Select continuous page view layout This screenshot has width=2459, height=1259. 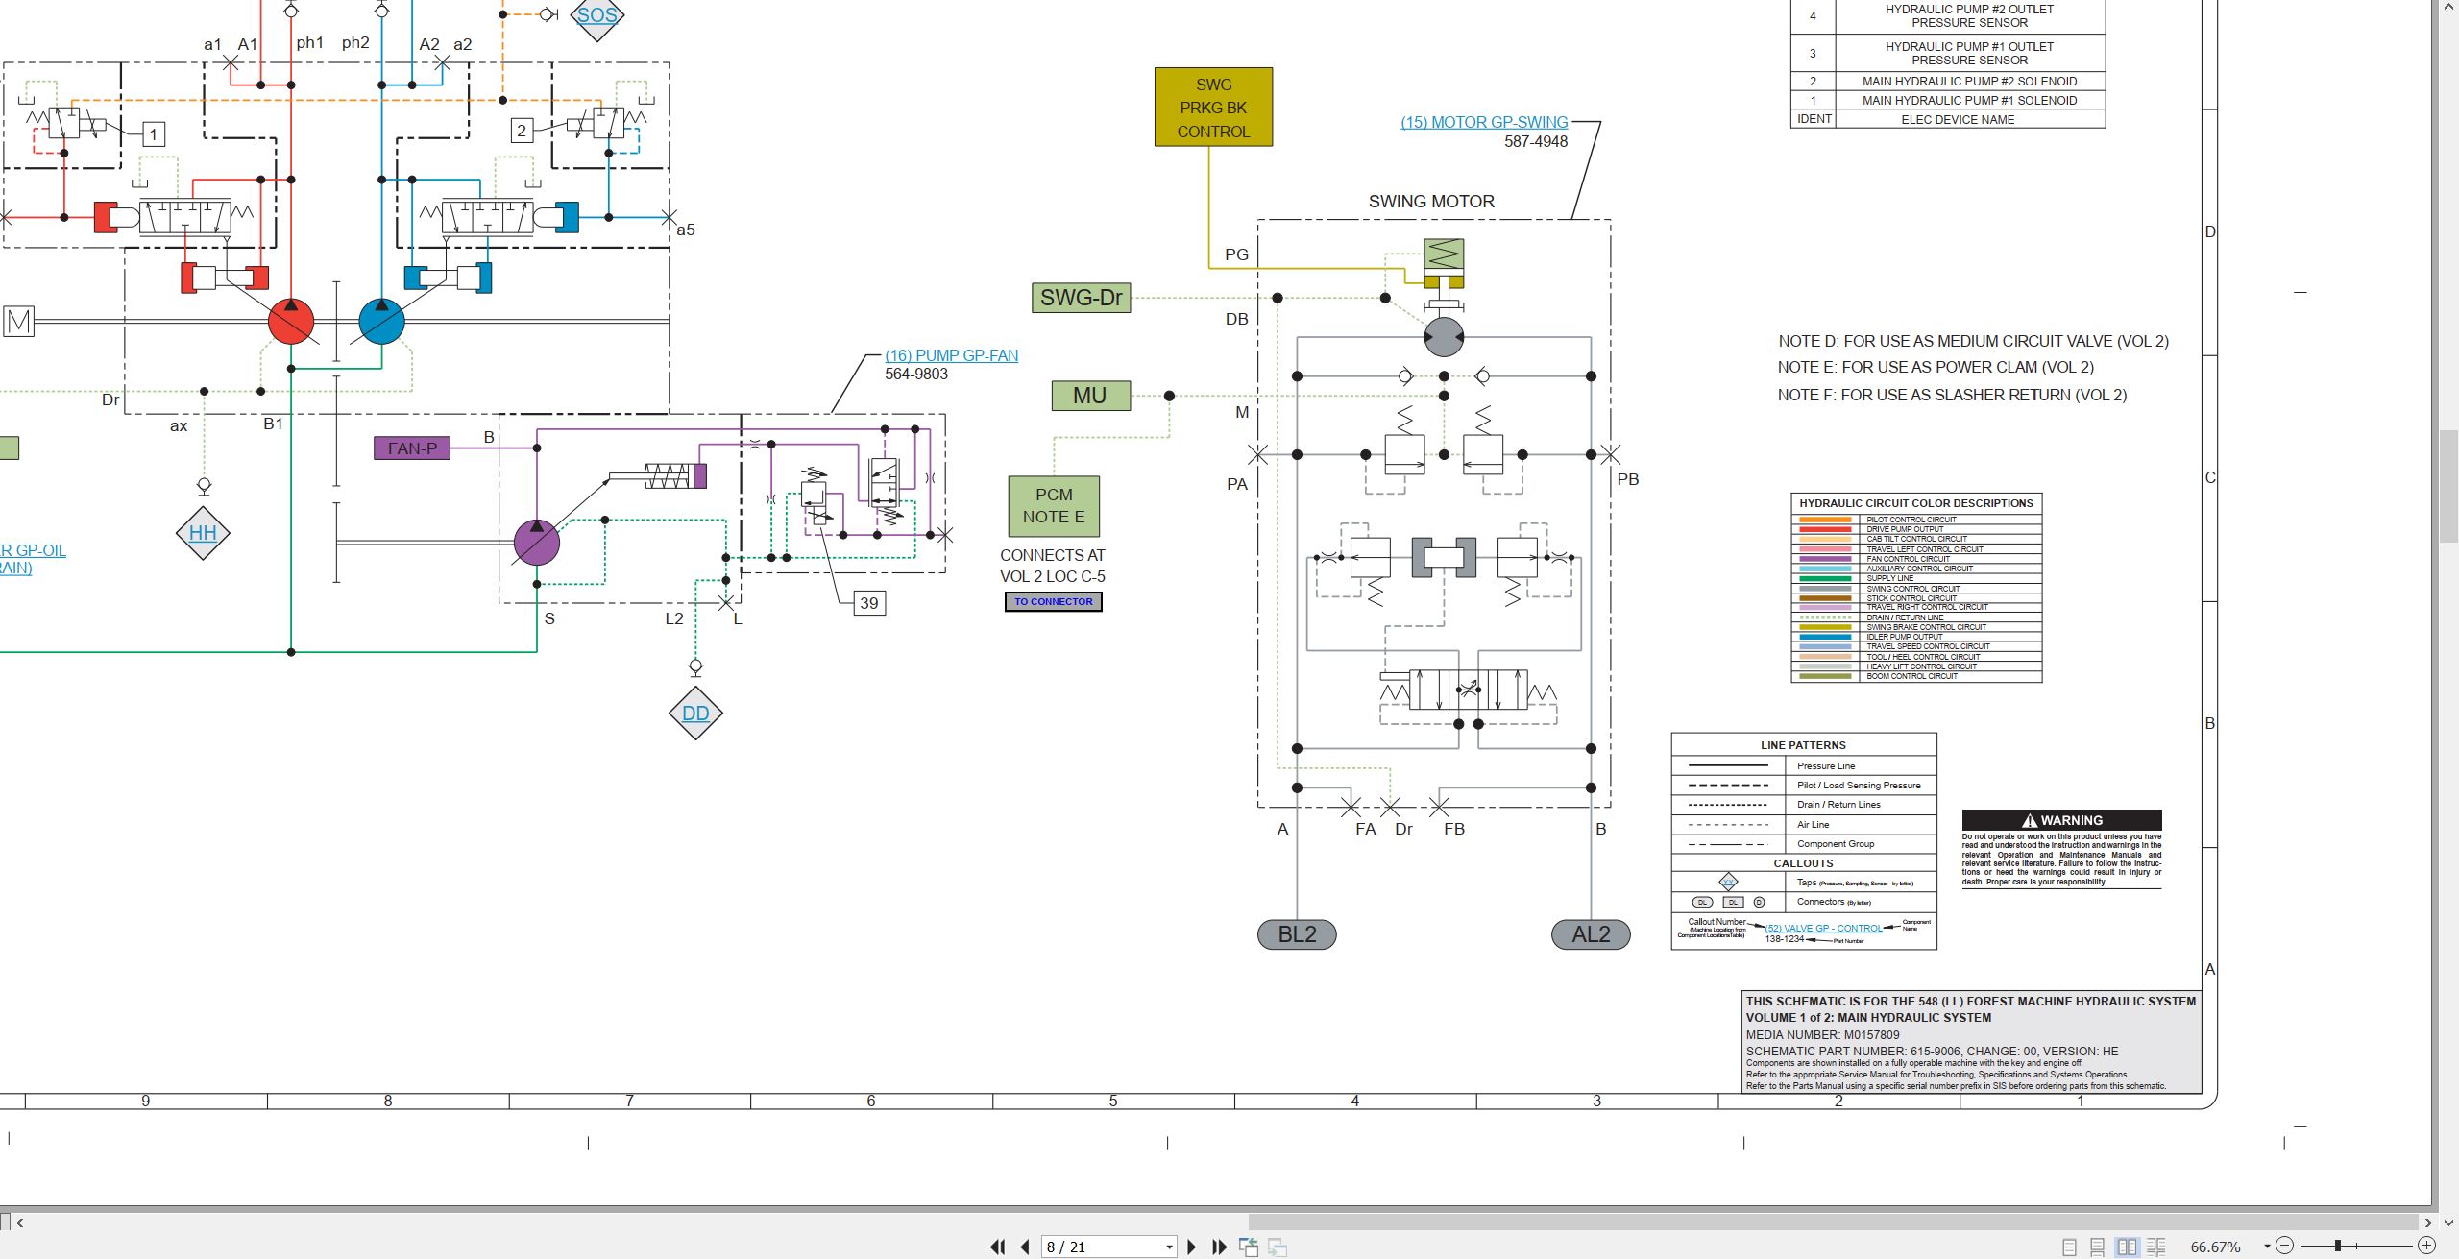coord(2097,1247)
